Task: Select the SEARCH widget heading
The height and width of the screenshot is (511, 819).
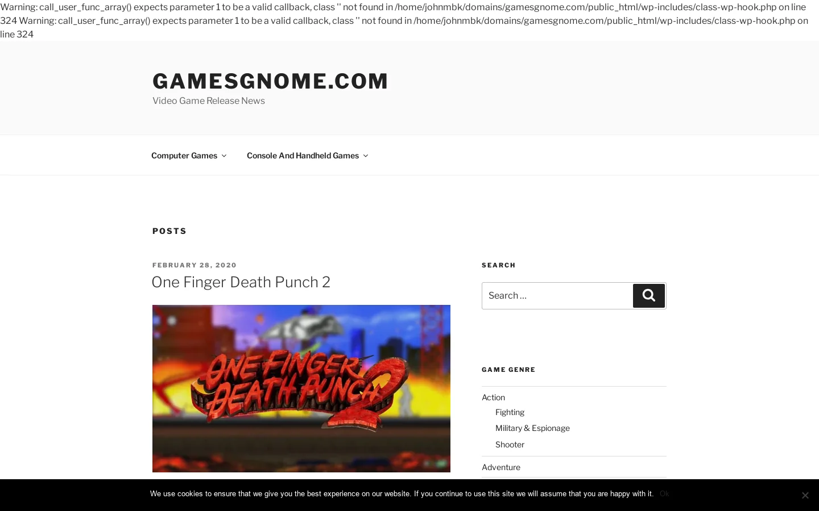Action: click(499, 265)
